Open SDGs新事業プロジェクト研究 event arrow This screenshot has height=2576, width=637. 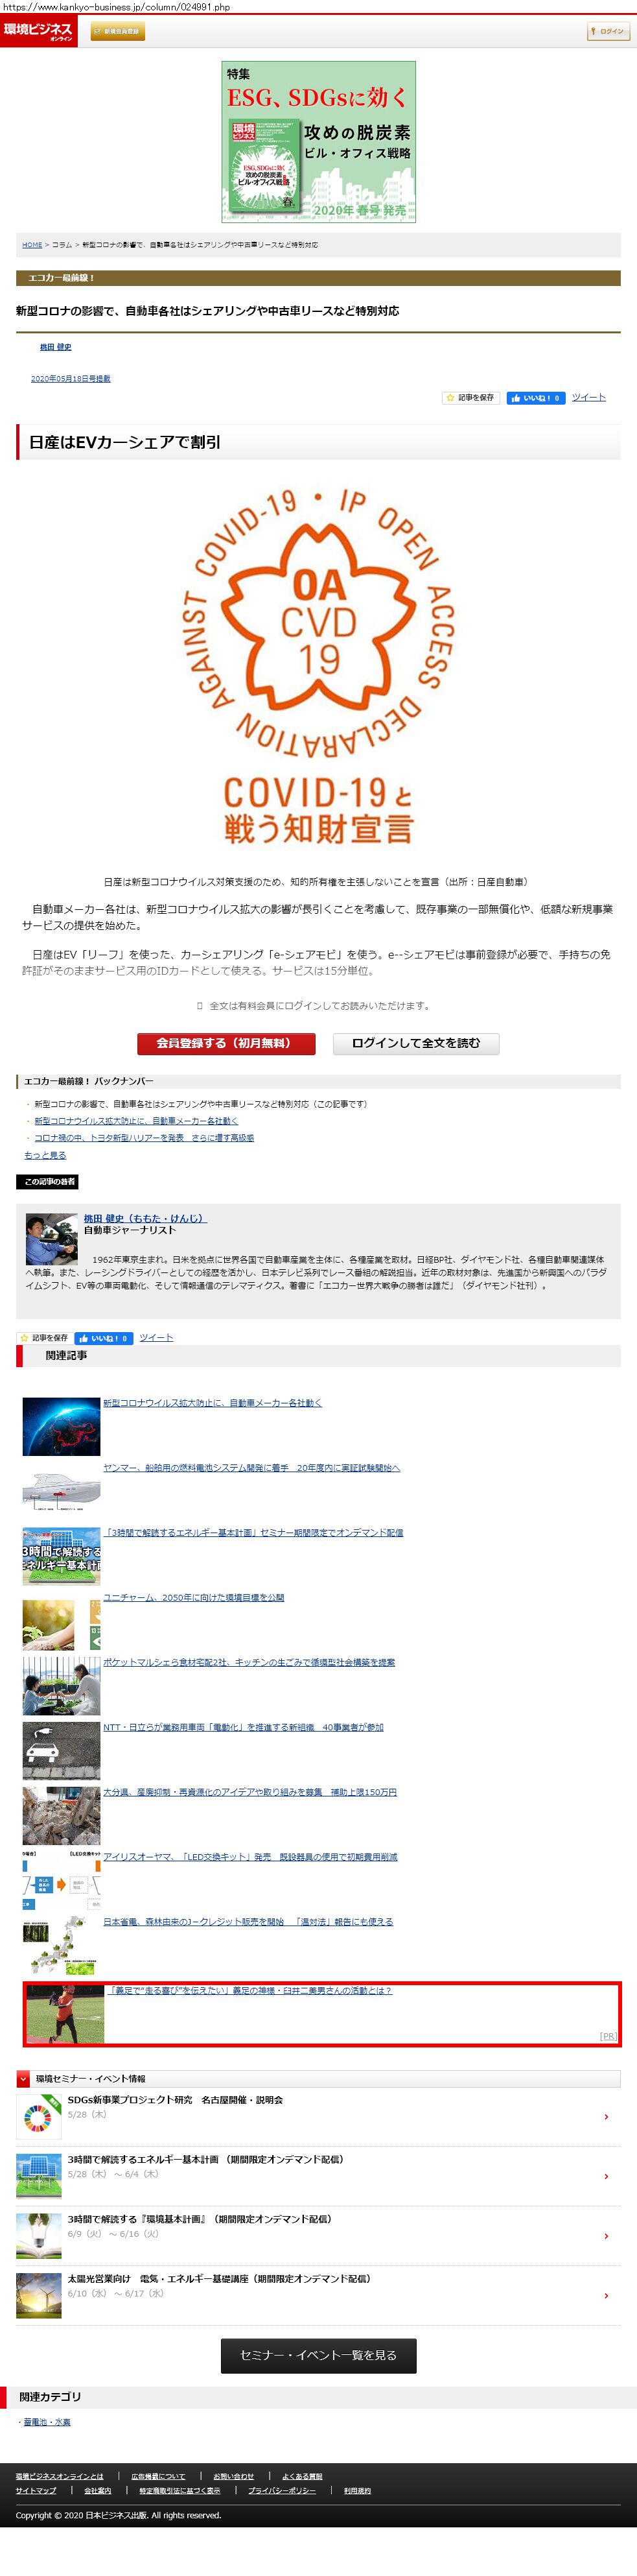(606, 2117)
